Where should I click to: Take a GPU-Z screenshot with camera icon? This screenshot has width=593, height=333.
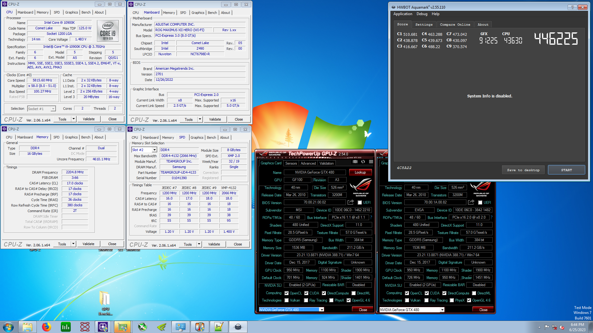click(x=355, y=162)
